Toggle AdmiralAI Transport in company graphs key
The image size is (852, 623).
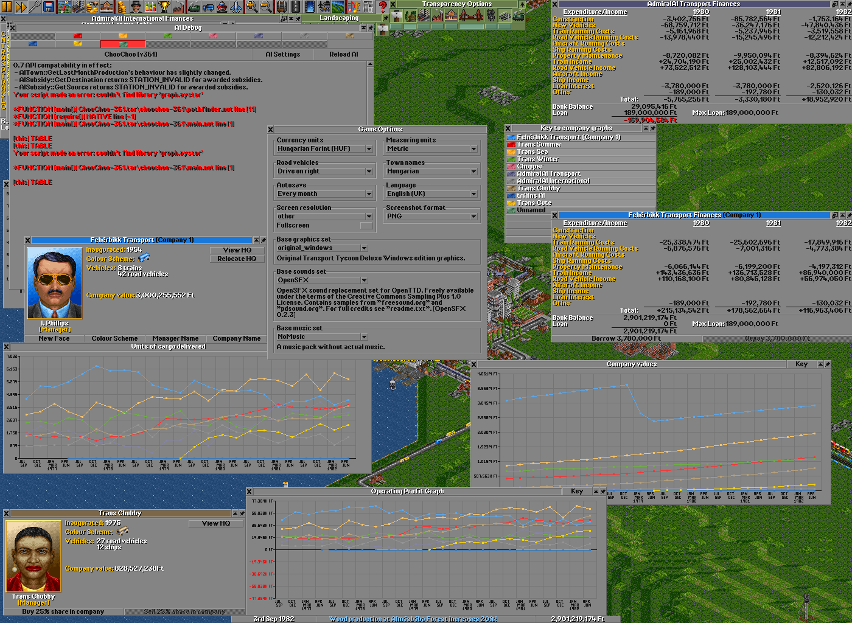[x=581, y=174]
